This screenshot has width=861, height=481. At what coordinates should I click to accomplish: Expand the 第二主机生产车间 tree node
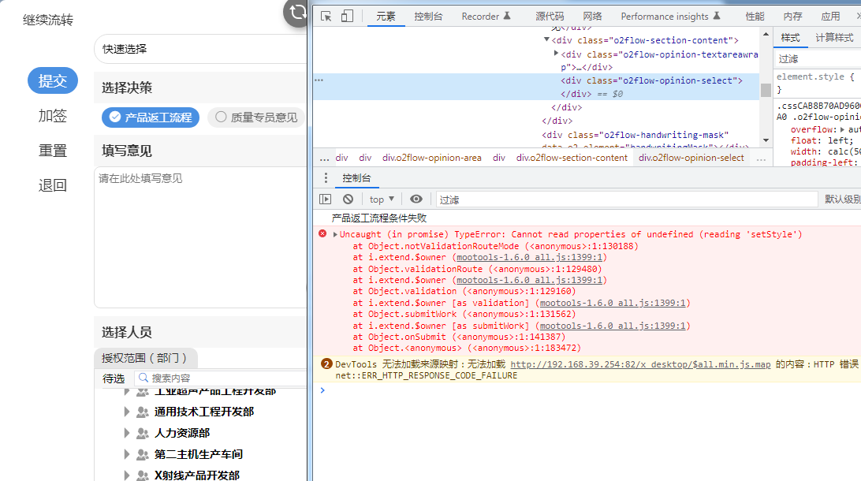point(126,454)
